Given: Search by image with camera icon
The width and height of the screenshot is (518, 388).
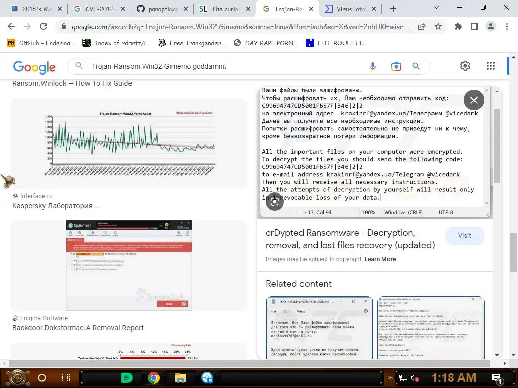Looking at the screenshot, I should pos(396,66).
